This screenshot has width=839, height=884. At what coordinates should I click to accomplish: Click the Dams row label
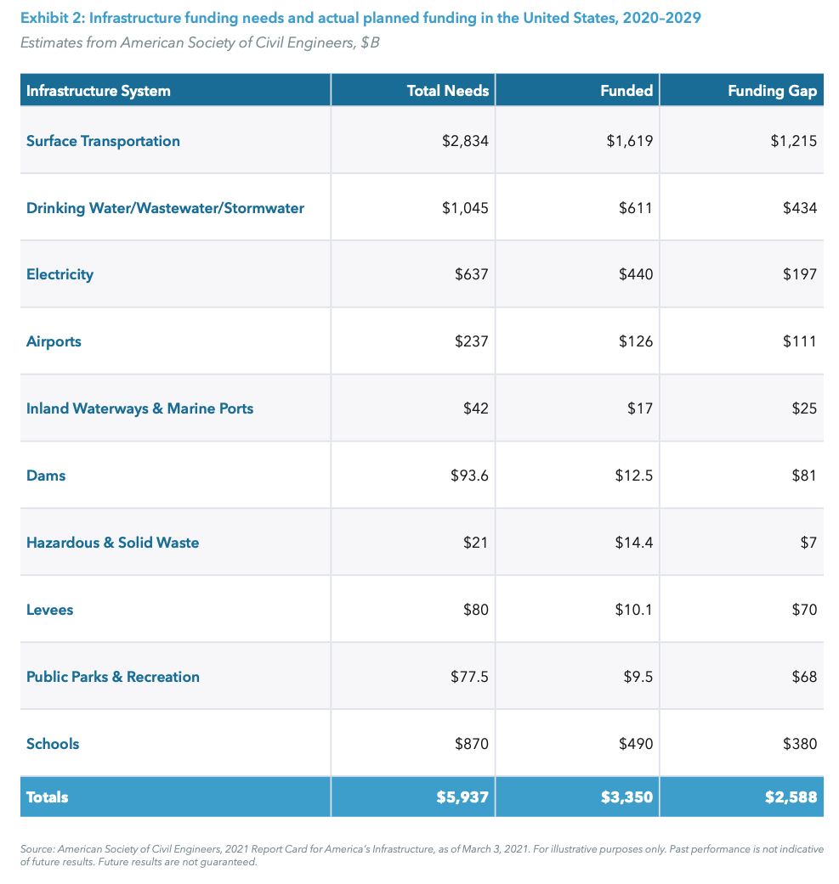pyautogui.click(x=46, y=475)
